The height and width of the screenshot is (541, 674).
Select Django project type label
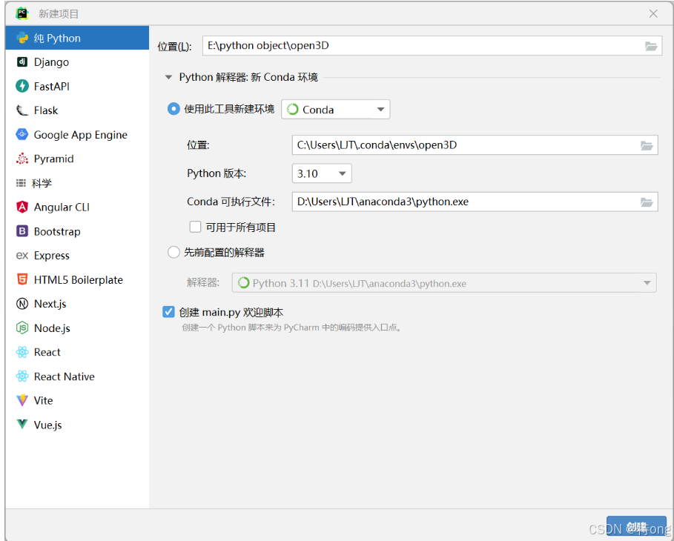tap(51, 62)
